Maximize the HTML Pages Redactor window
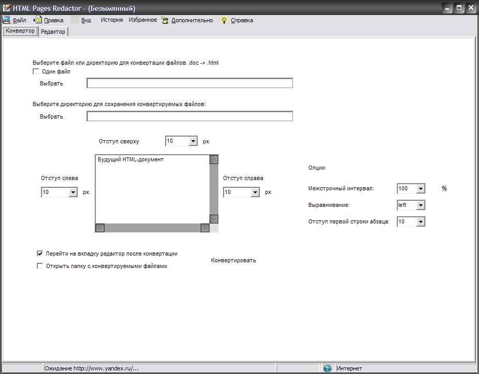Screen dimensions: 479x374 [x=459, y=8]
